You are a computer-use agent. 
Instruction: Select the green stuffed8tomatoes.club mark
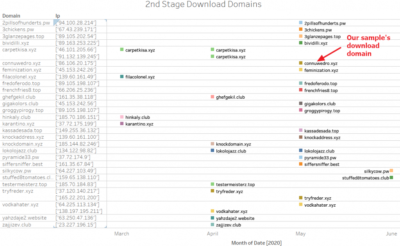391,177
